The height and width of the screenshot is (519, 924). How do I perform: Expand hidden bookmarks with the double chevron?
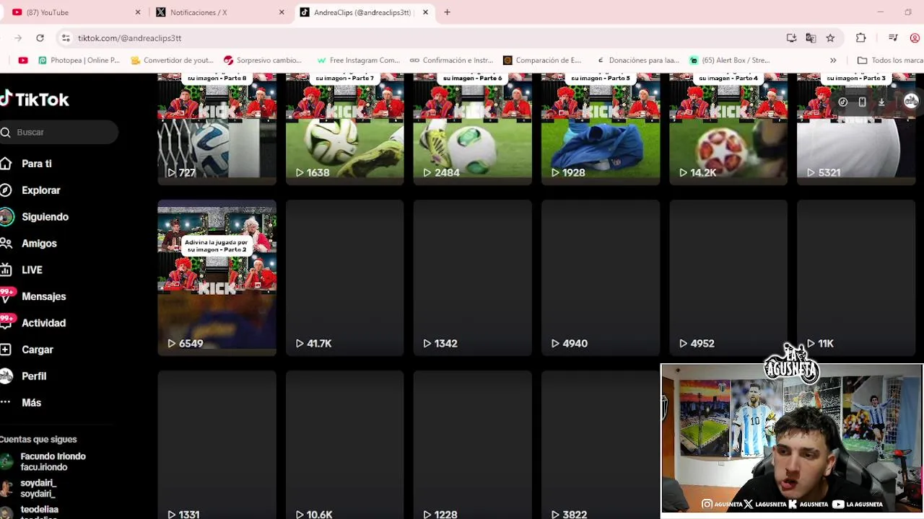pos(833,60)
